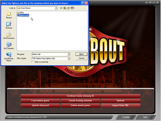Screen dimensions: 161x121
Task: Click the dialog resize grip corner
Action: tap(88, 65)
